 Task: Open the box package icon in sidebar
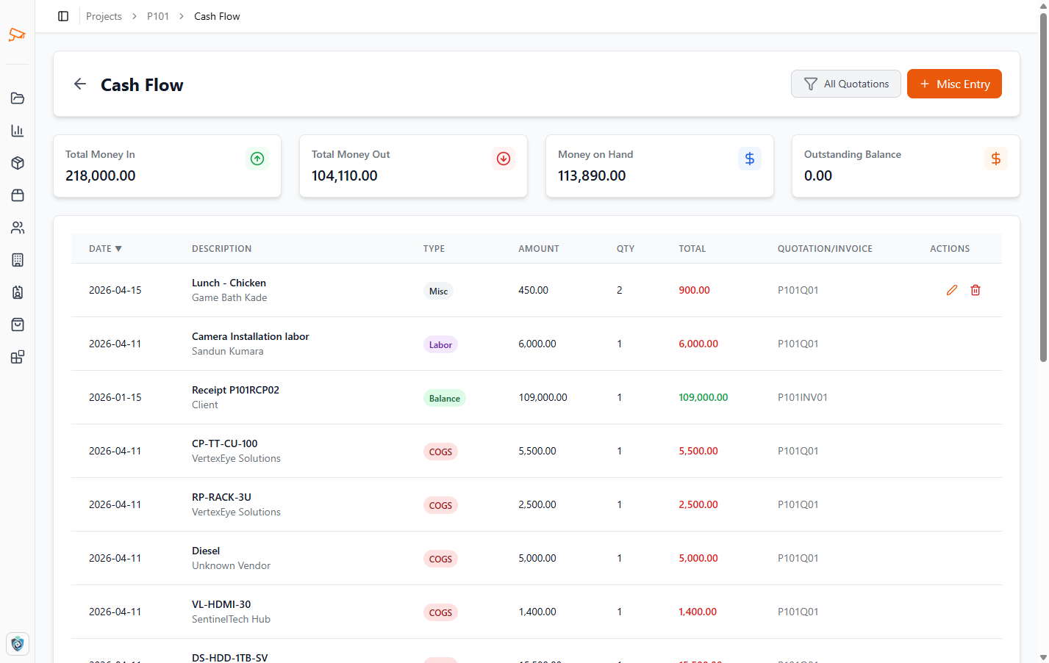click(x=18, y=163)
